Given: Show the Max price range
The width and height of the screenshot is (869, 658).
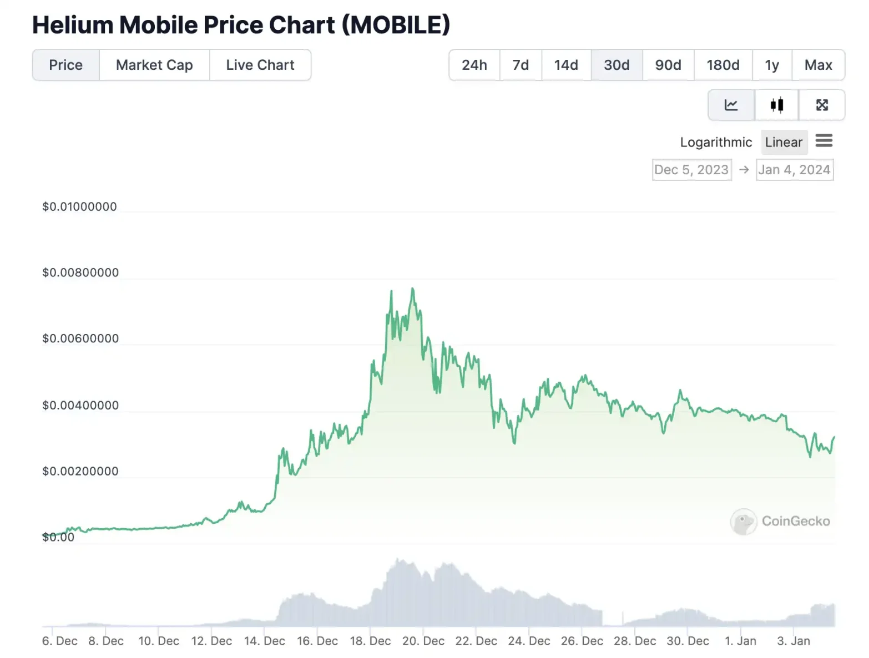Looking at the screenshot, I should tap(818, 65).
